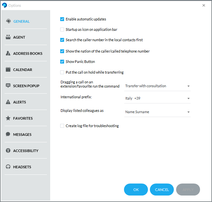This screenshot has height=202, width=212.
Task: Click the Accessibility person icon
Action: 8,151
